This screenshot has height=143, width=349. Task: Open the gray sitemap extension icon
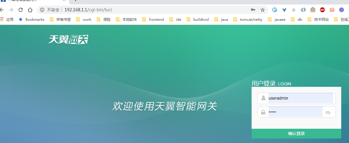(x=294, y=10)
